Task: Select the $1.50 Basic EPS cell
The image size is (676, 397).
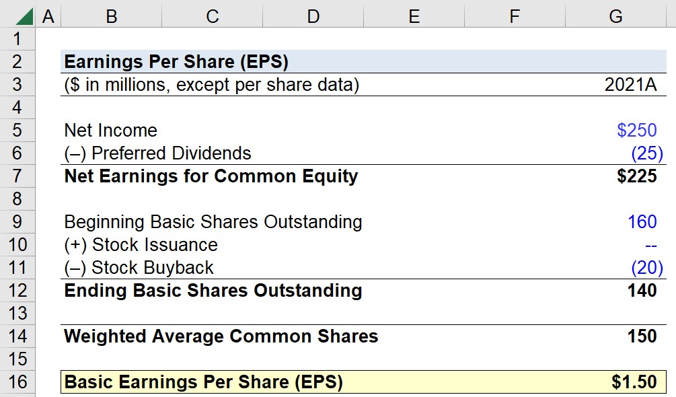Action: click(615, 382)
